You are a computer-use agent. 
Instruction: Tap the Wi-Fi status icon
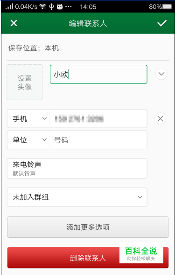tap(42, 7)
